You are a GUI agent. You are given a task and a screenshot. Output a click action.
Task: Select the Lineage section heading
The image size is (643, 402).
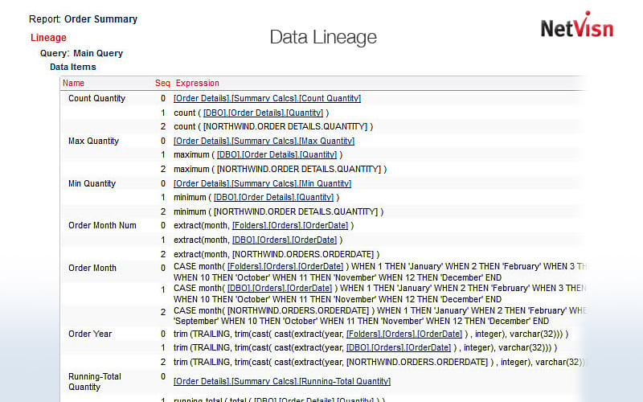tap(48, 38)
